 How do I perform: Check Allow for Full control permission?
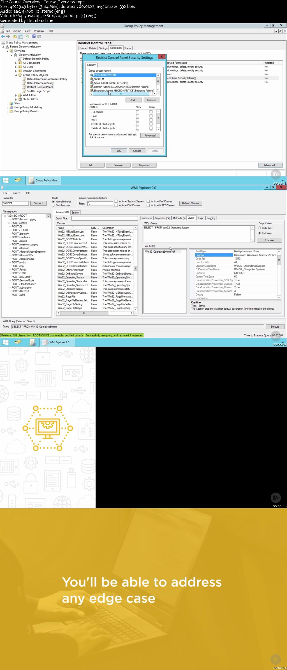[x=138, y=112]
